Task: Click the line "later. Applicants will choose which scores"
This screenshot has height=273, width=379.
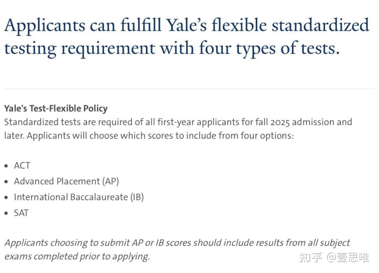Action: pyautogui.click(x=149, y=135)
